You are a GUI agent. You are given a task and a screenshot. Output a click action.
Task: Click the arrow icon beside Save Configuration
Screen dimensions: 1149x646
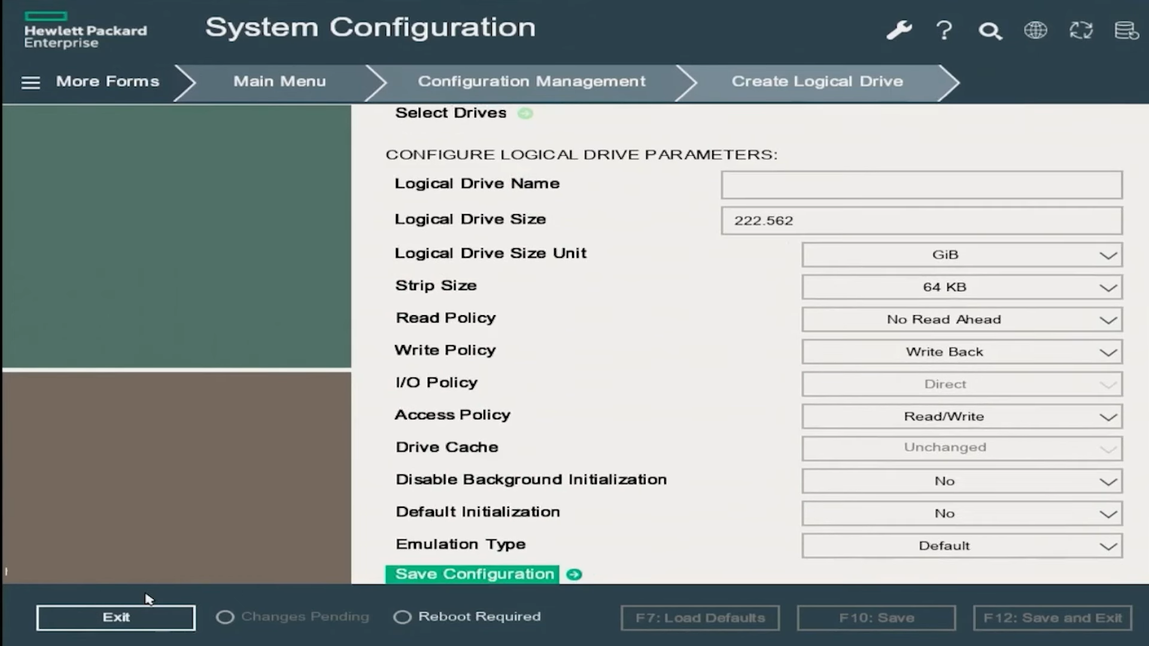pyautogui.click(x=574, y=575)
